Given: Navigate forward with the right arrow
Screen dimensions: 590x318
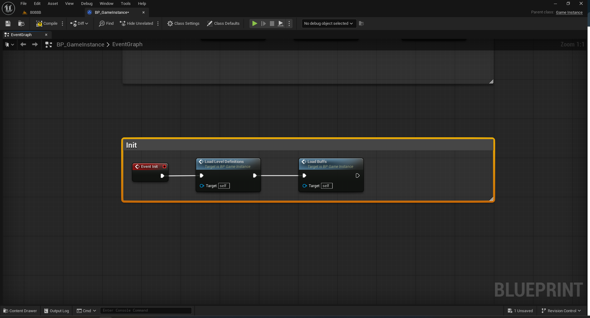Looking at the screenshot, I should 35,45.
